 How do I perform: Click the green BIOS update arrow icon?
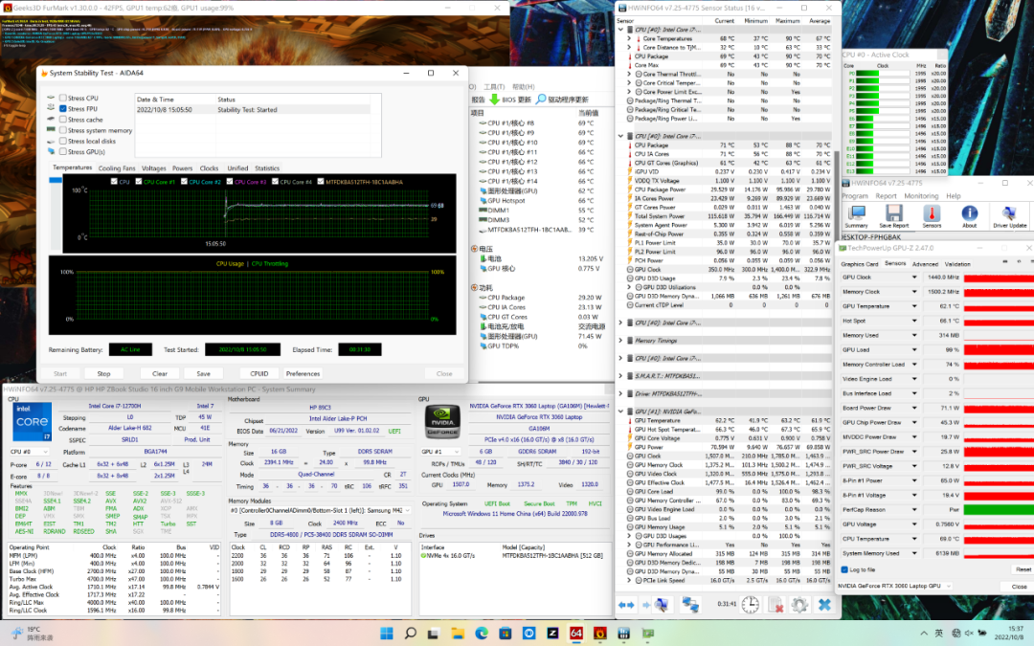coord(494,100)
